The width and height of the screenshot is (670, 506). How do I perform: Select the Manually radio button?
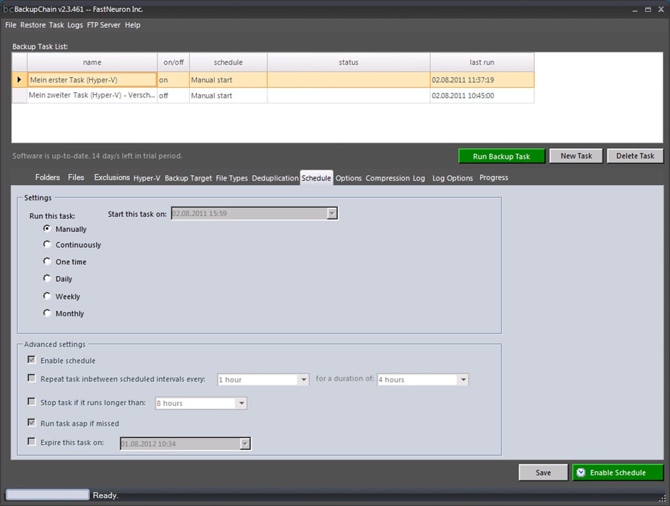click(x=47, y=229)
